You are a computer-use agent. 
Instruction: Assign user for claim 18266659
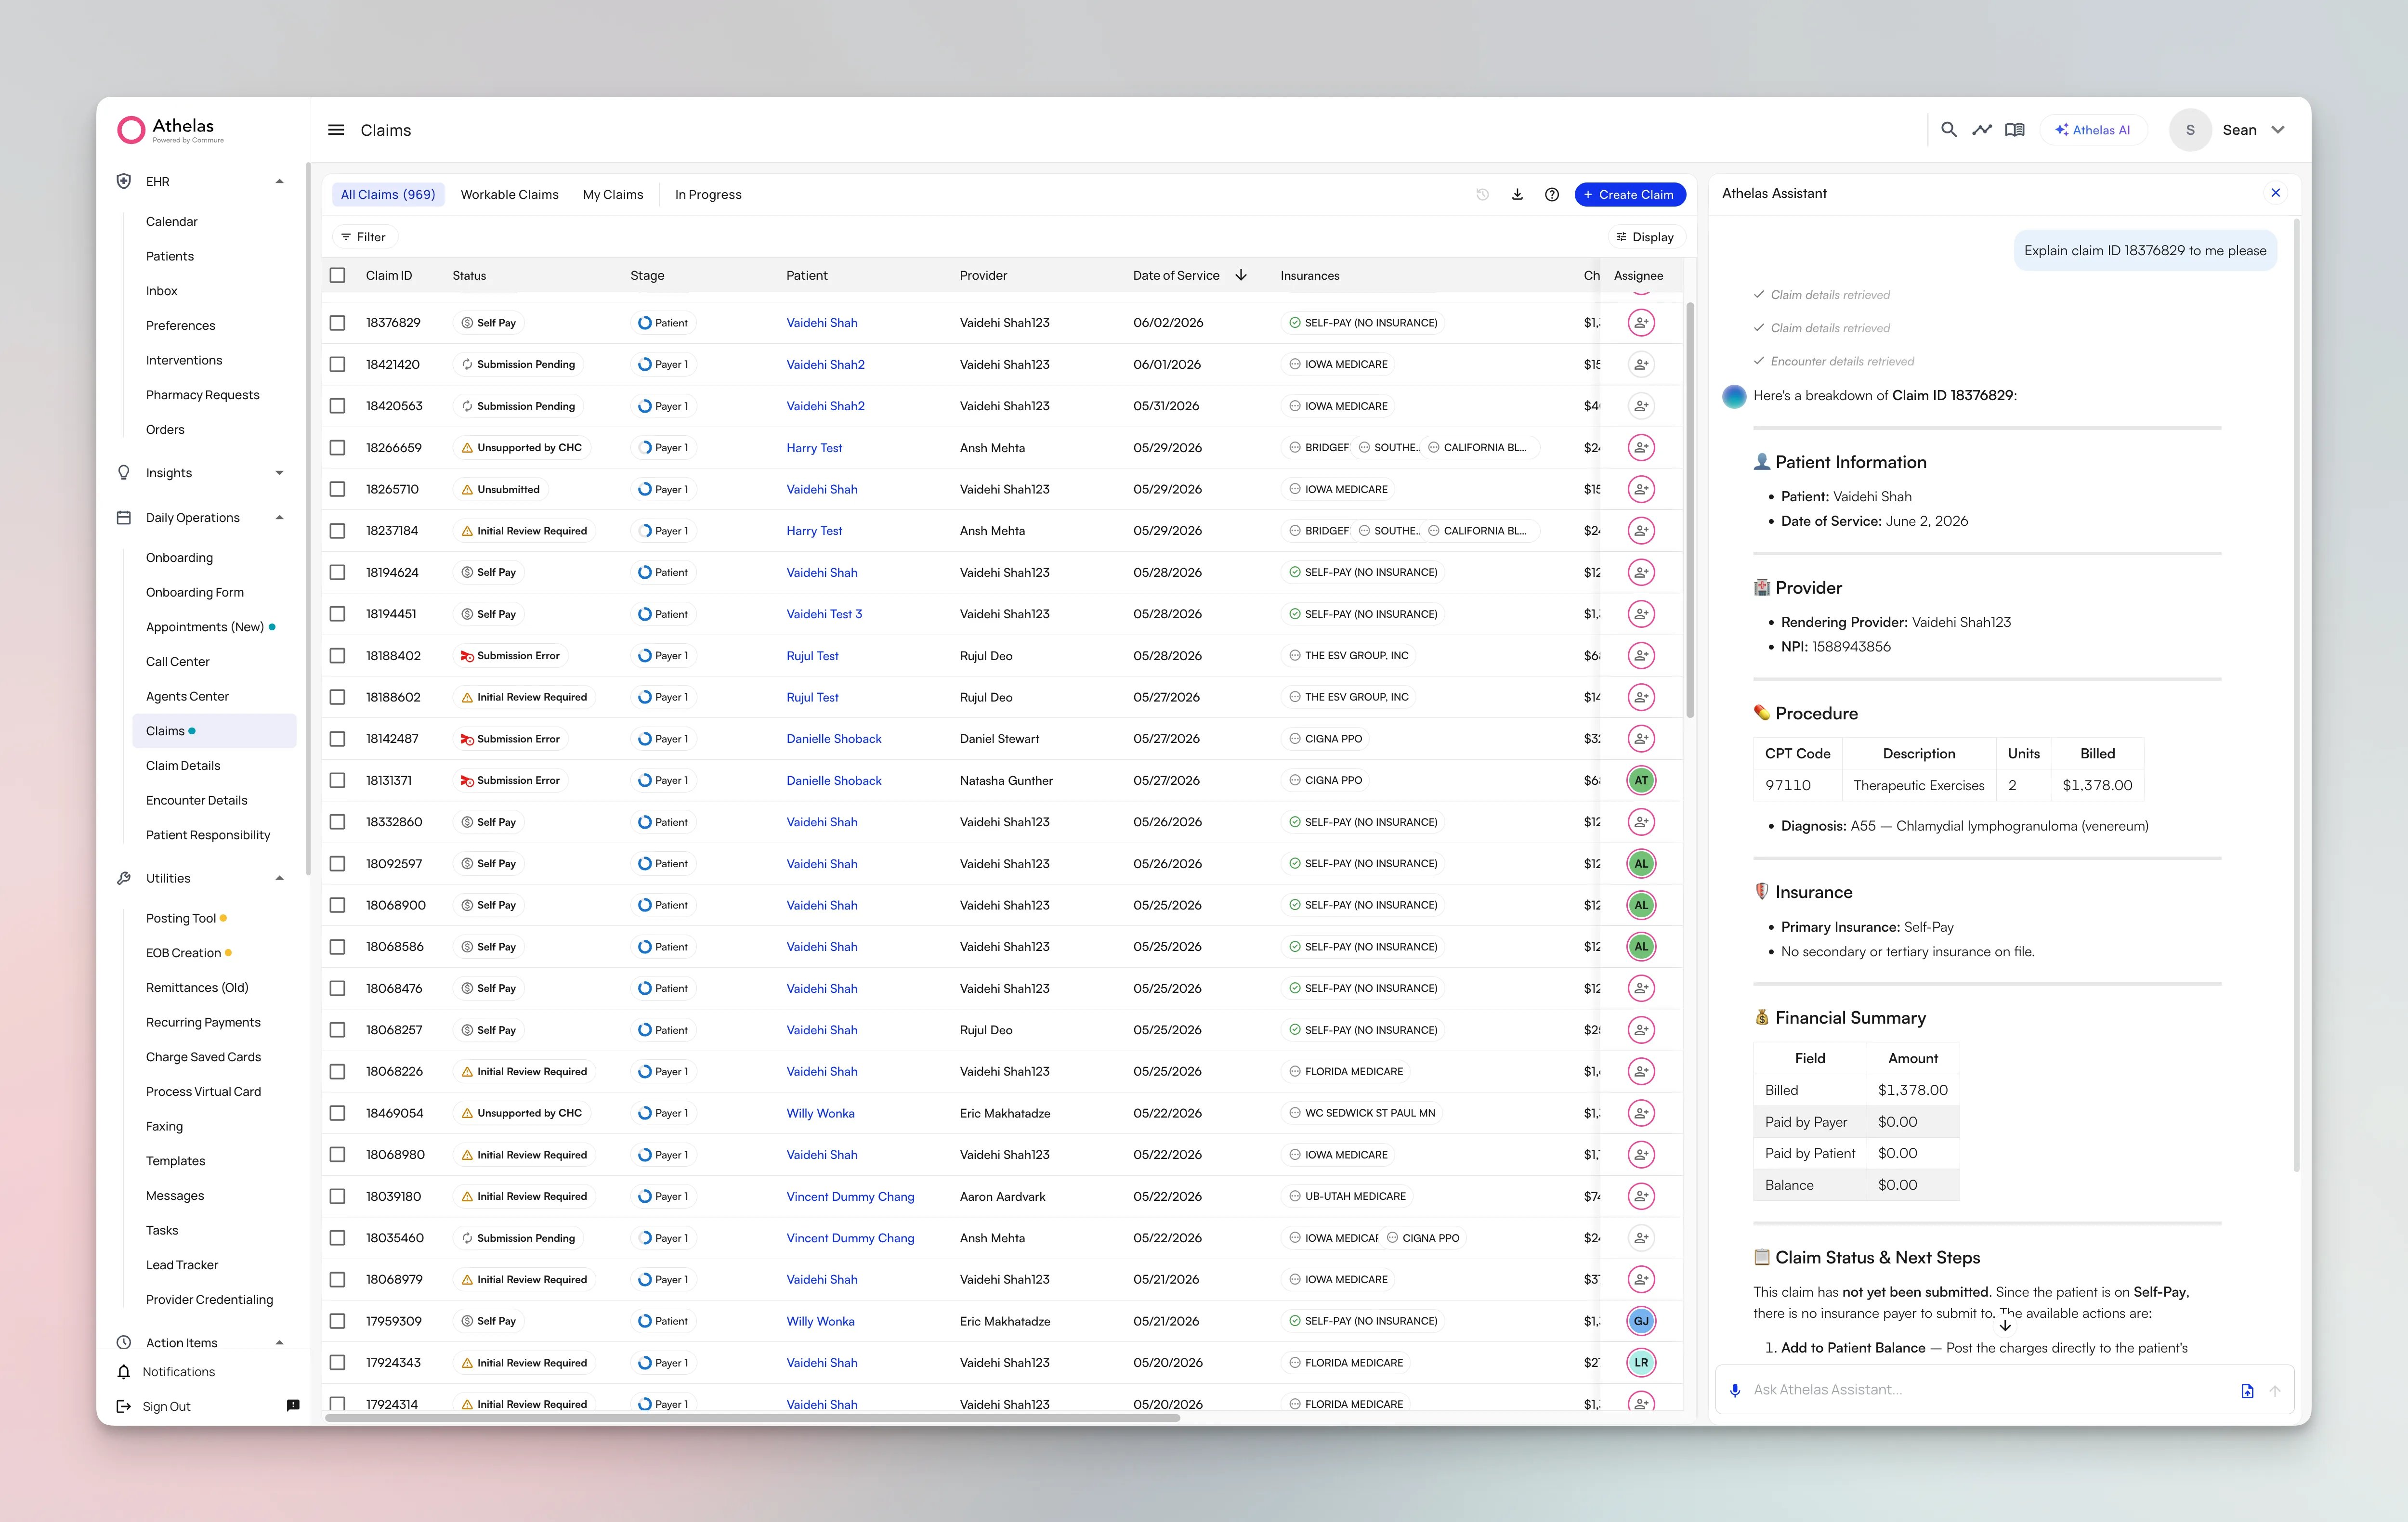pyautogui.click(x=1641, y=447)
